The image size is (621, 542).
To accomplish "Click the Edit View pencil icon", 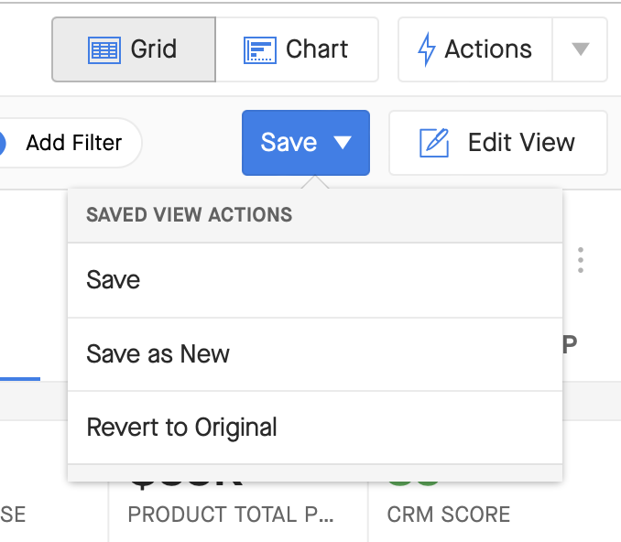I will pyautogui.click(x=434, y=143).
